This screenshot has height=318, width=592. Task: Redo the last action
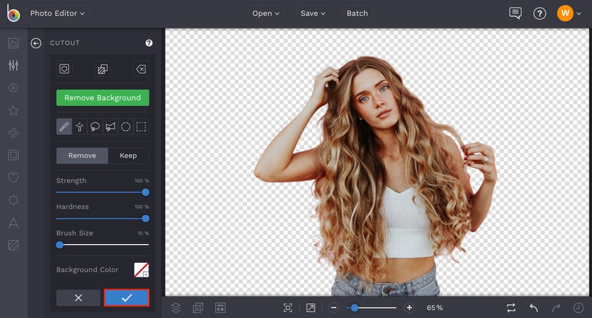coord(556,308)
